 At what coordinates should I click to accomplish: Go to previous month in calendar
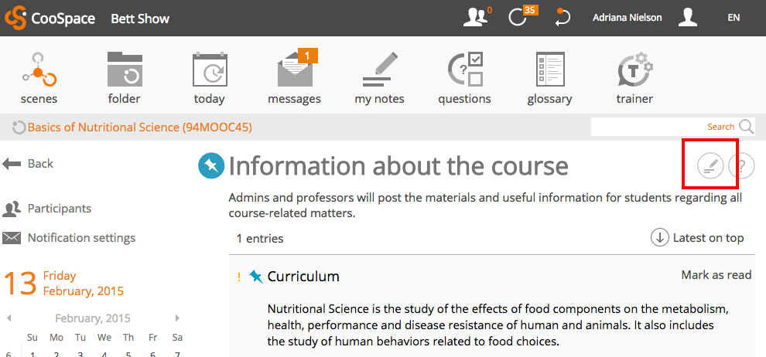(9, 318)
